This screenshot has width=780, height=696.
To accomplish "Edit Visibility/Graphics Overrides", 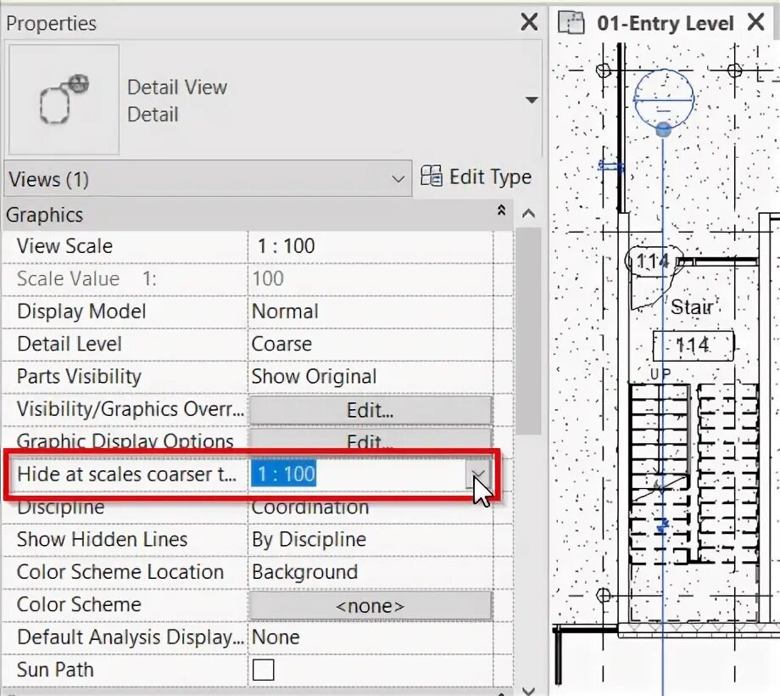I will coord(370,410).
